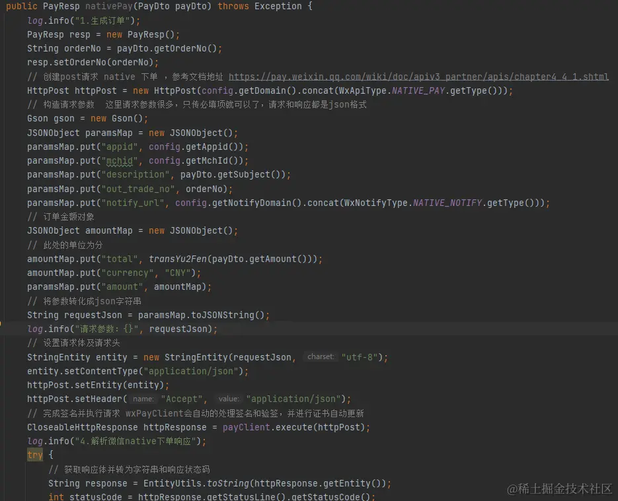
Task: Click payClient.execute(httpPost) call
Action: [x=293, y=427]
